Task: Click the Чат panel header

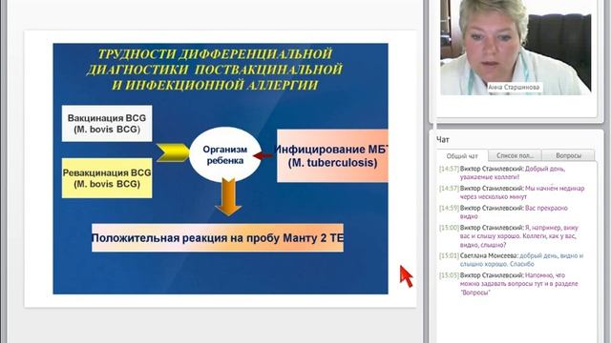Action: 443,140
